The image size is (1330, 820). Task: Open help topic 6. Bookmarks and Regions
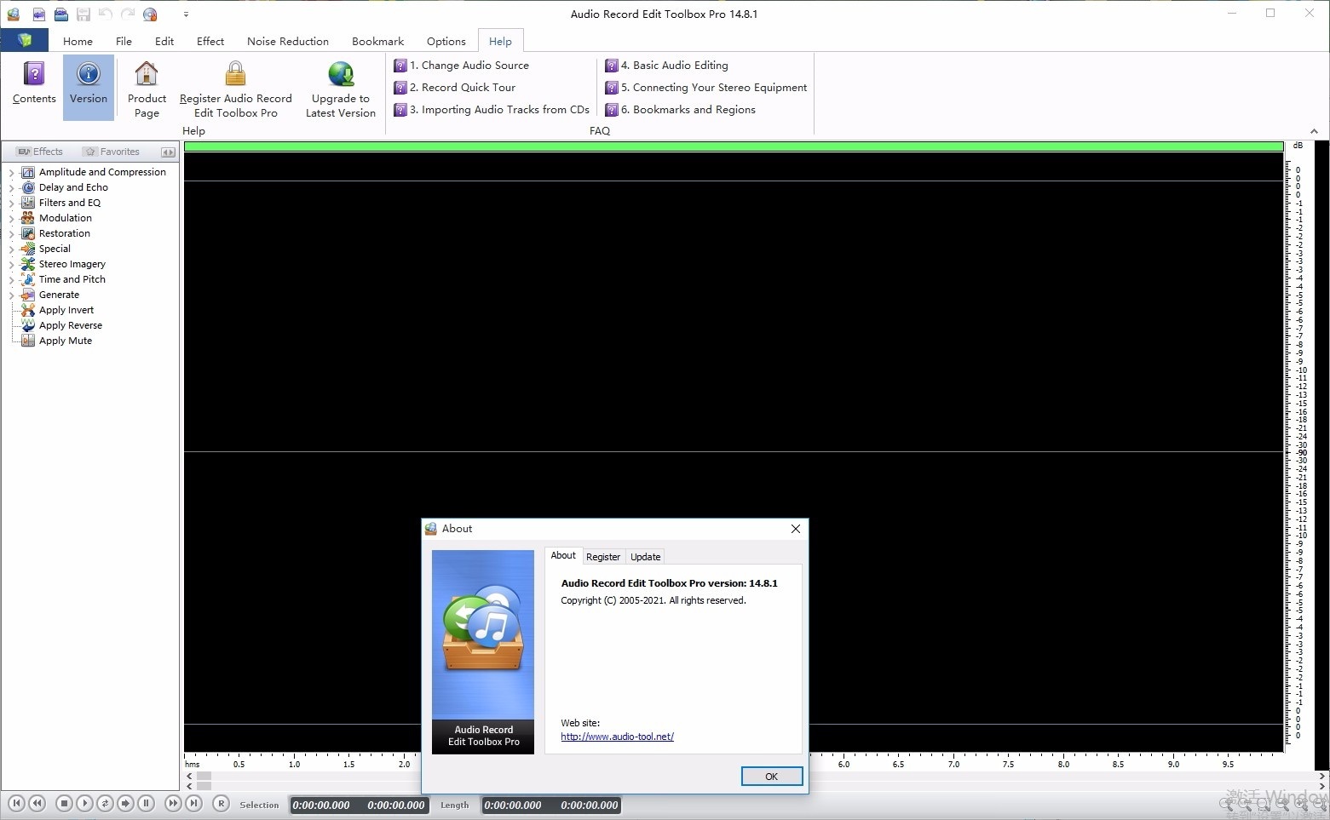tap(680, 109)
